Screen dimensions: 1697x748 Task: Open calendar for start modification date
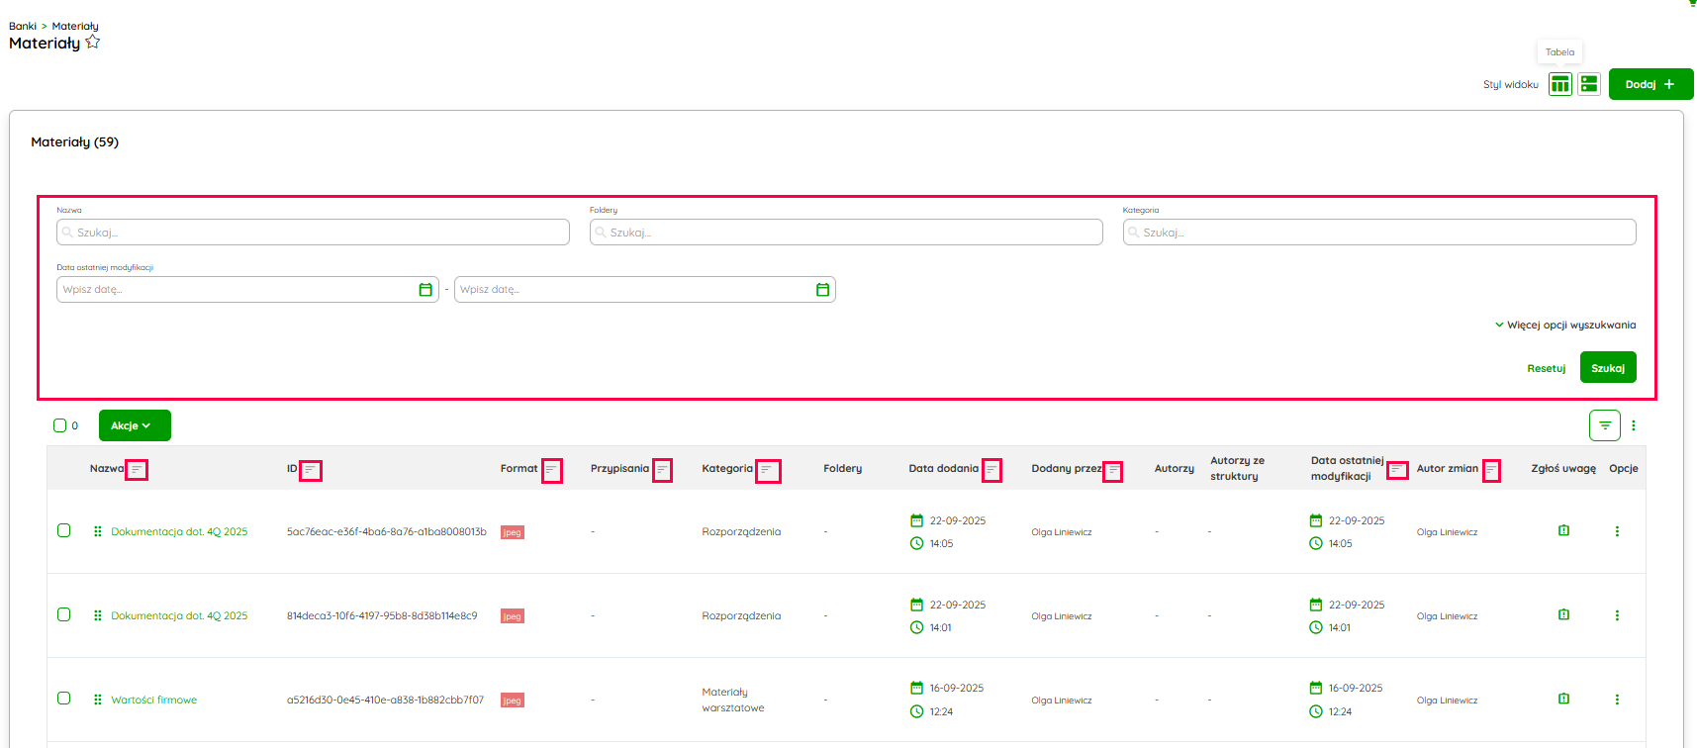pyautogui.click(x=425, y=290)
